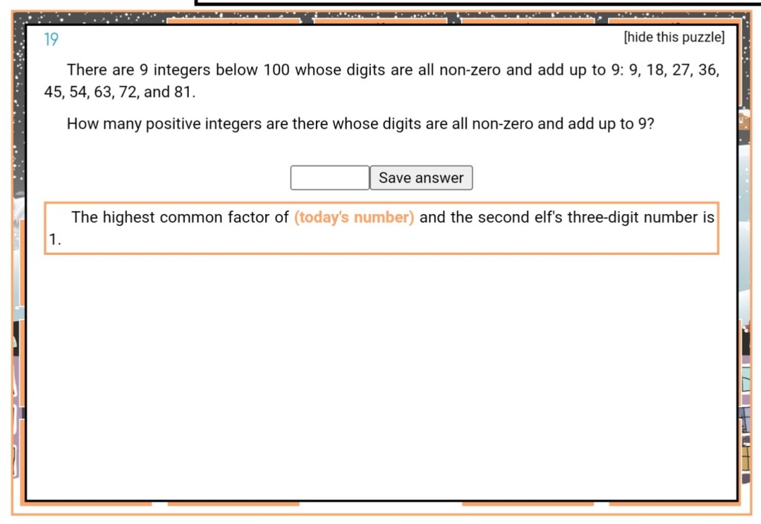The width and height of the screenshot is (761, 524).
Task: Click the orange (today's number) text
Action: click(x=354, y=218)
